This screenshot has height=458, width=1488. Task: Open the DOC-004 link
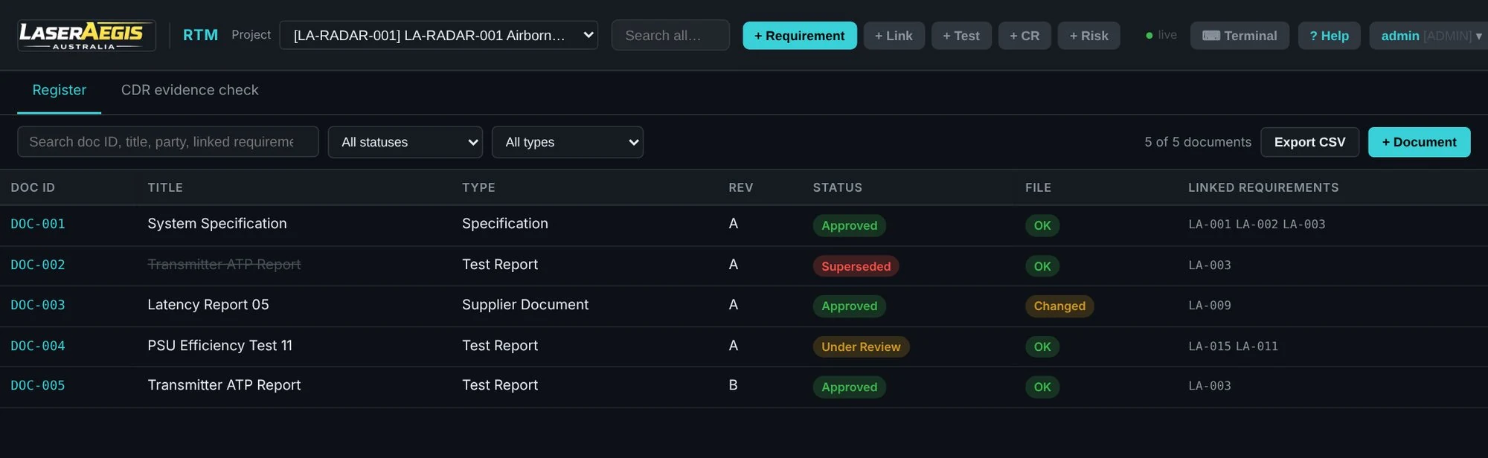pos(38,346)
